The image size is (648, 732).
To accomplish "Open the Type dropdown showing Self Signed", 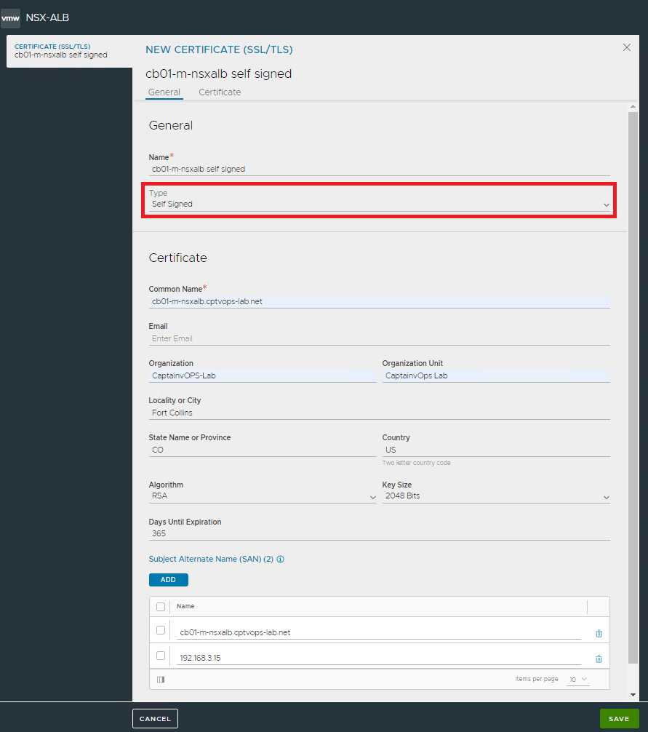I will (378, 204).
